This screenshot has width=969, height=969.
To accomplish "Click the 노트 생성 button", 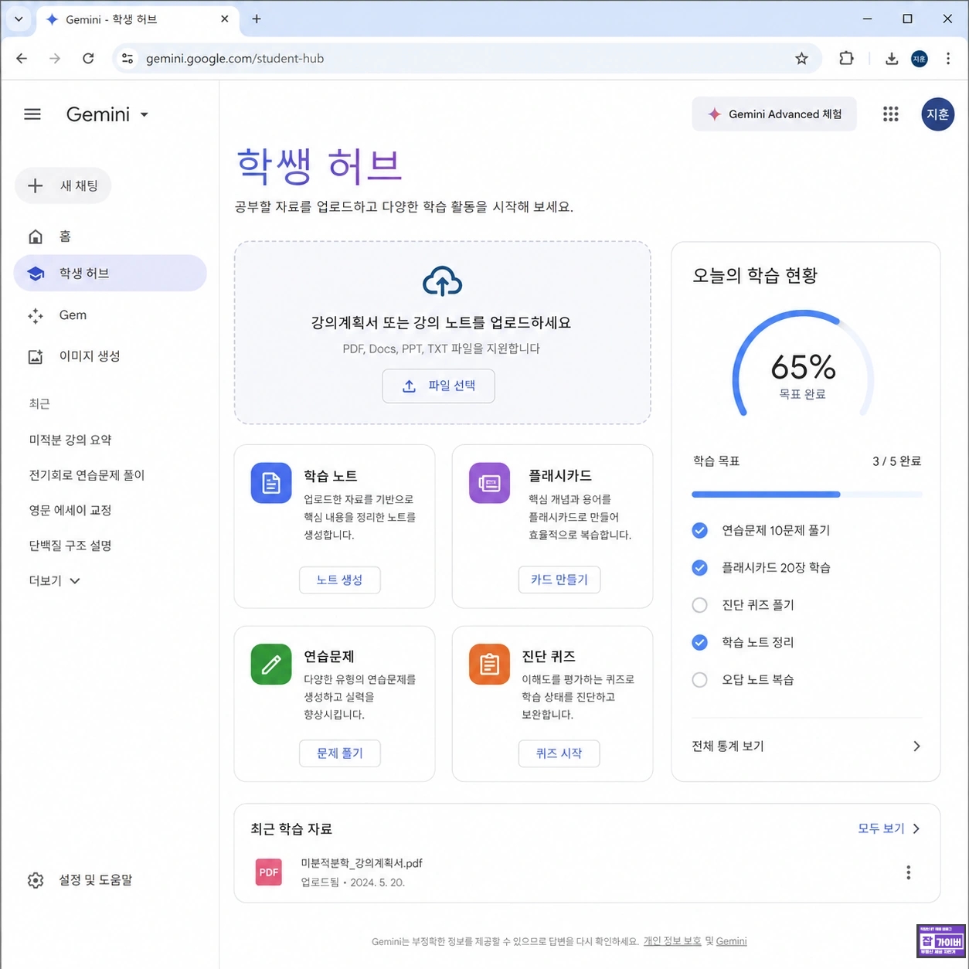I will (x=339, y=580).
